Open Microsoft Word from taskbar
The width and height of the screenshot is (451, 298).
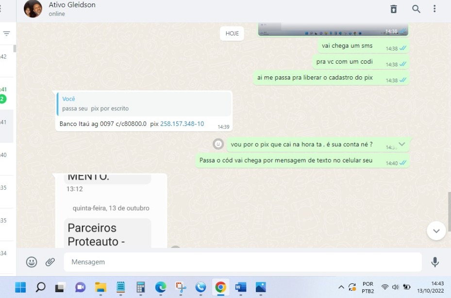tap(241, 287)
